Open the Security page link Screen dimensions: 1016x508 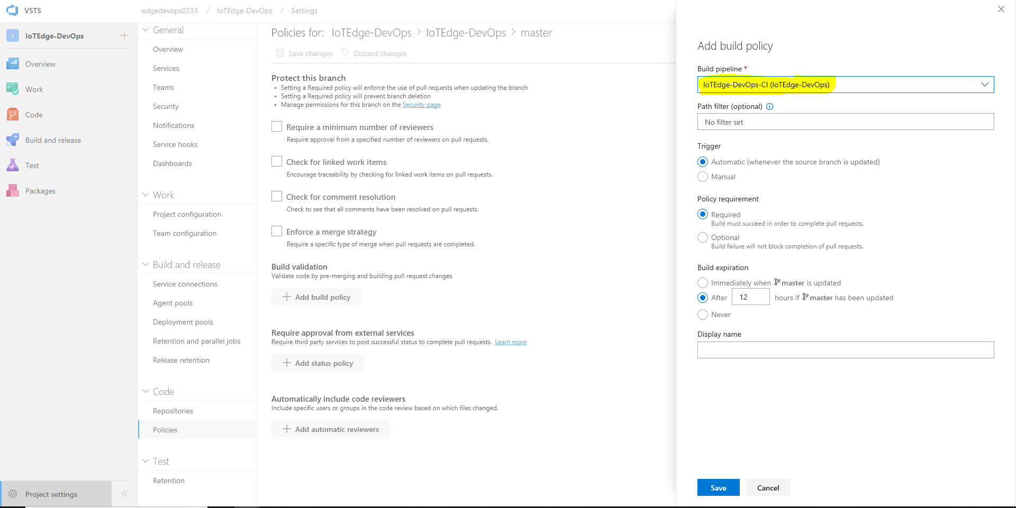click(x=422, y=105)
